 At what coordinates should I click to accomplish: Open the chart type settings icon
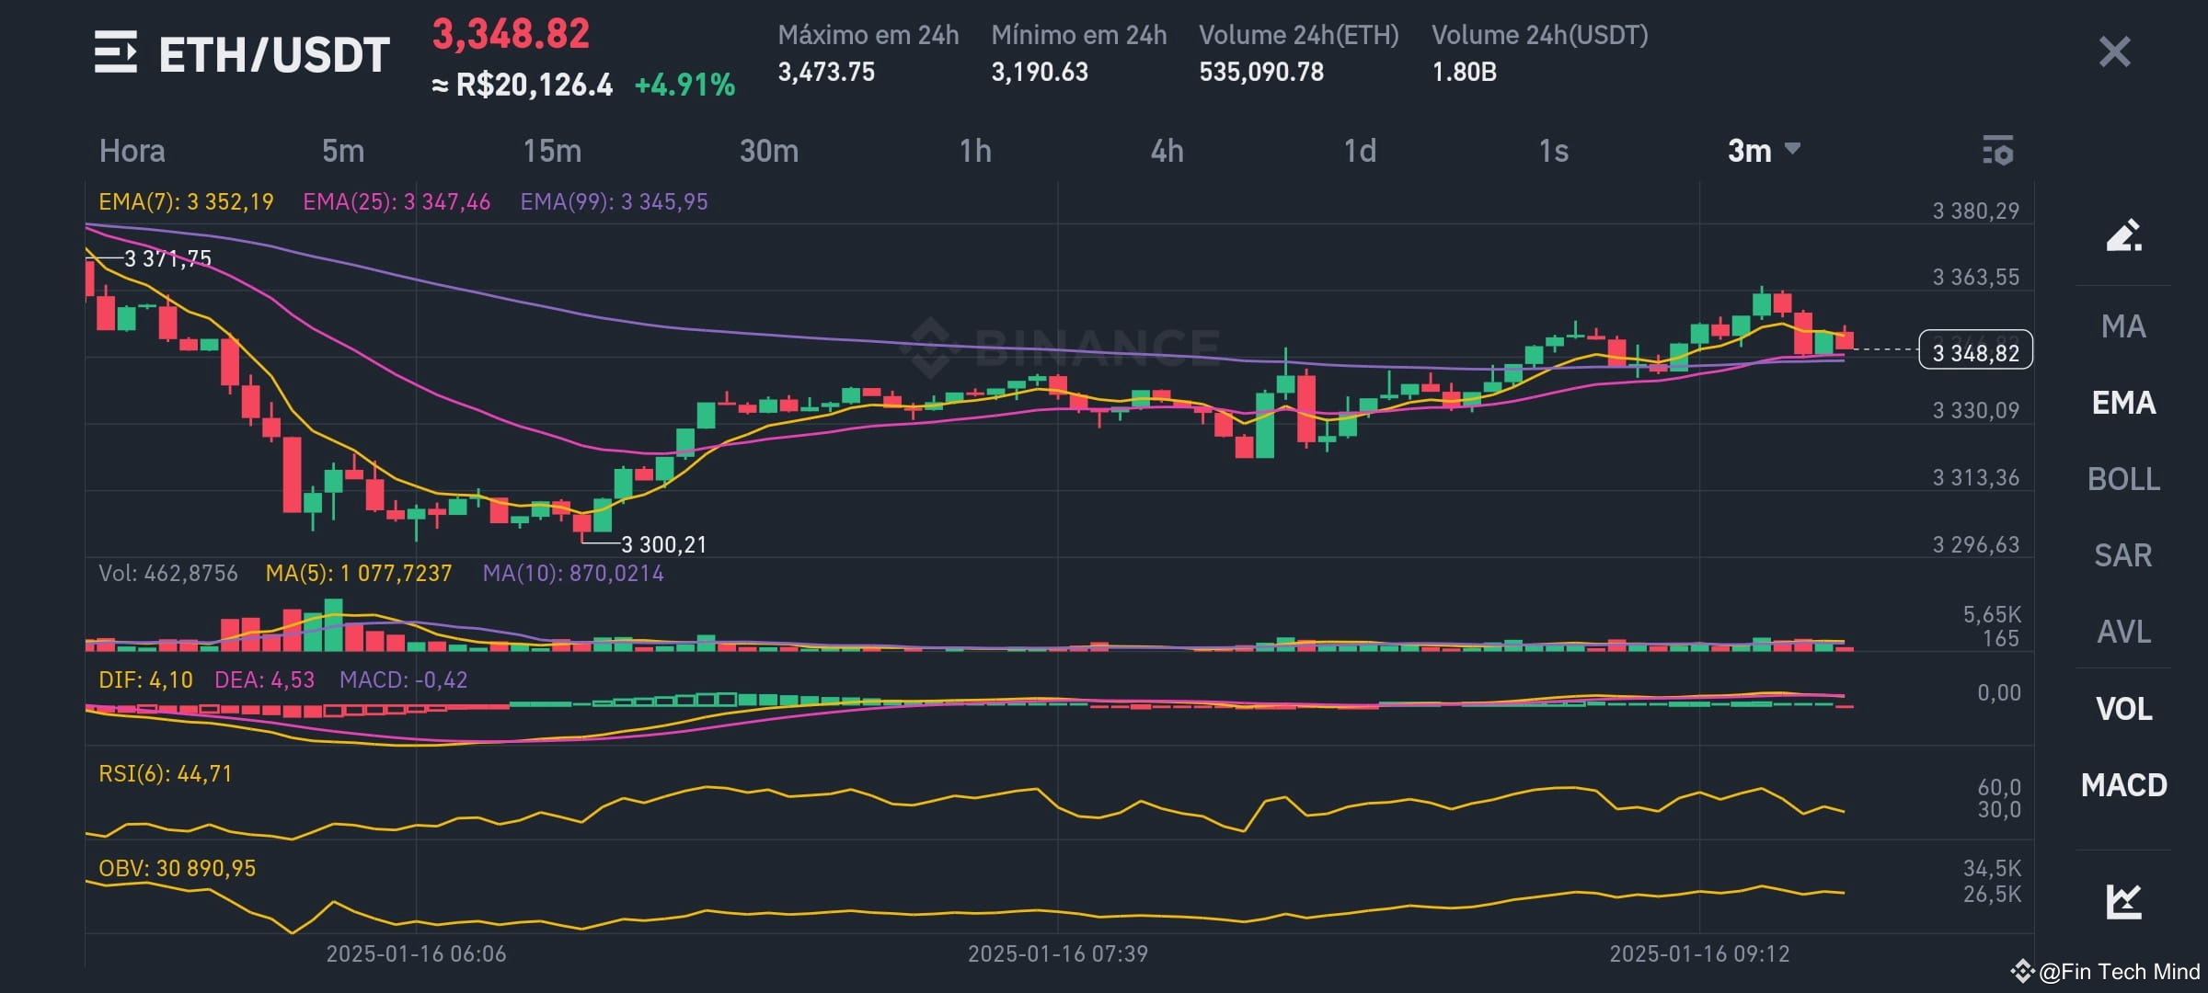pos(1997,151)
